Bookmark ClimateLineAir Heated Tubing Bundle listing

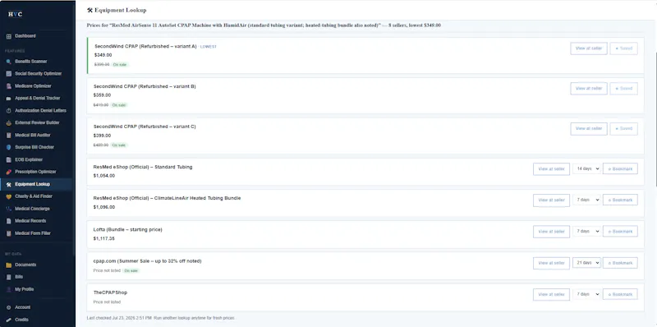(620, 200)
